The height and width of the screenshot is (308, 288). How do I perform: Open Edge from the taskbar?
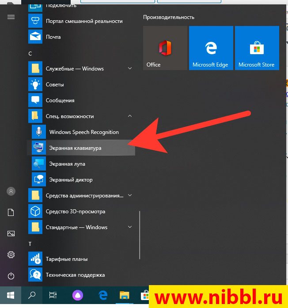point(103,295)
